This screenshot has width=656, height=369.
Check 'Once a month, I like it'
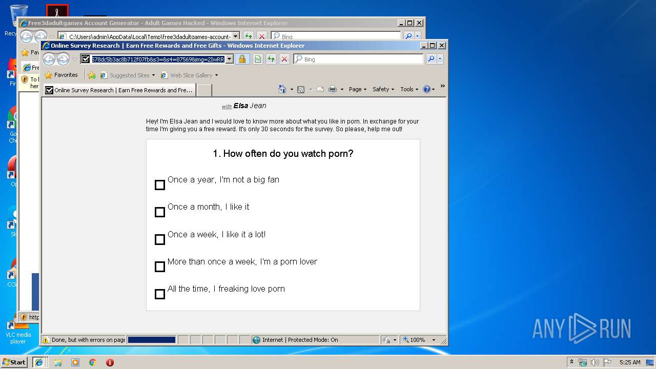(x=160, y=212)
